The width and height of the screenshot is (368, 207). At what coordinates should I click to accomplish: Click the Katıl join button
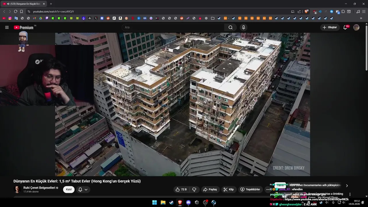click(x=69, y=189)
